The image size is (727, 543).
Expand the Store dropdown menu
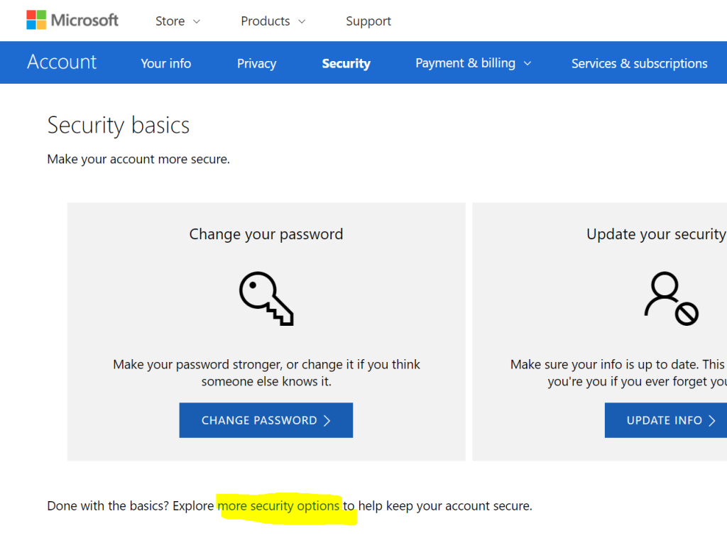click(x=177, y=21)
